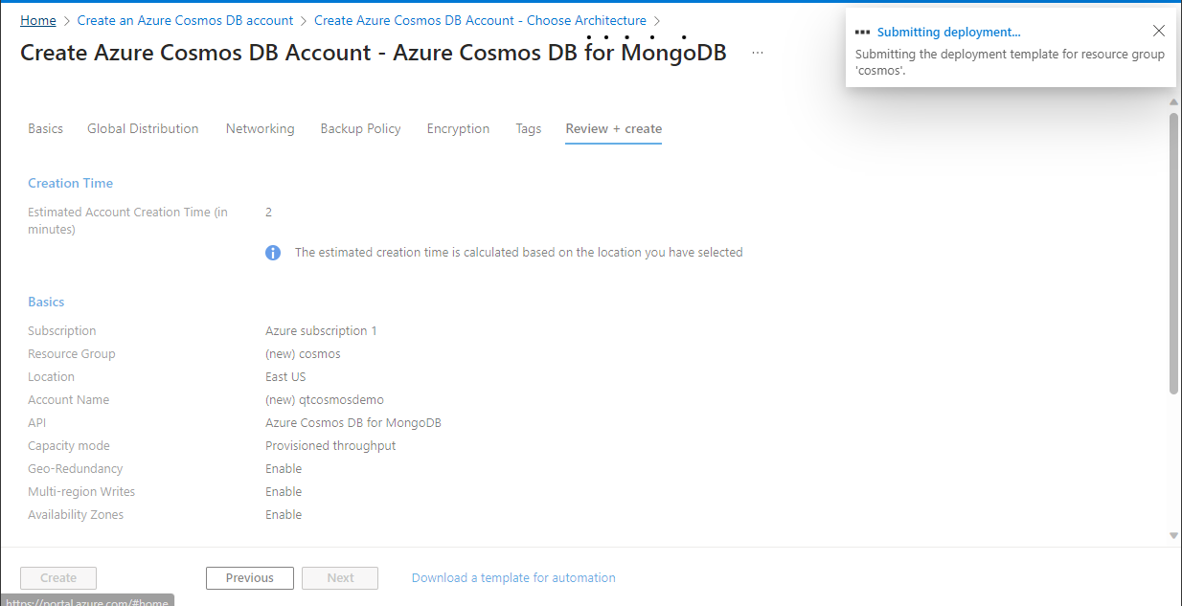Switch to the Global Distribution tab
Screen dimensions: 1182x606
click(x=143, y=128)
